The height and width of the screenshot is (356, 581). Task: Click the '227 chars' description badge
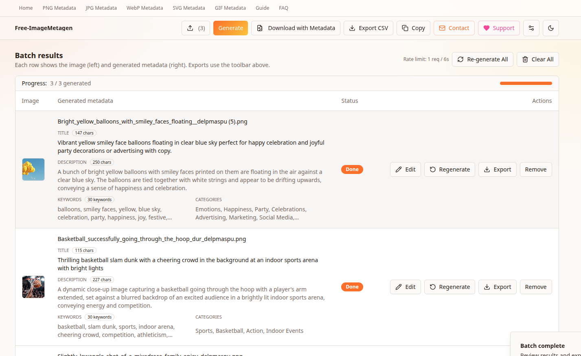[x=102, y=280]
